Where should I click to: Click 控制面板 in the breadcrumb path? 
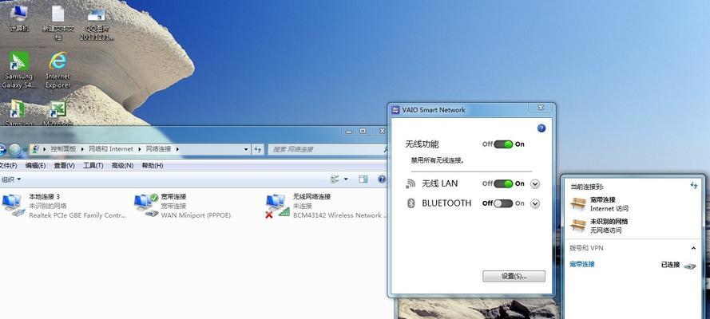63,148
